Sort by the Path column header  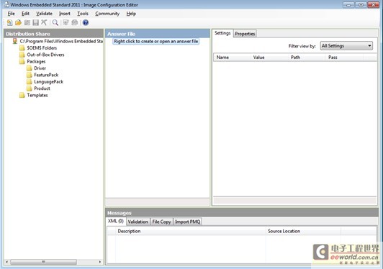(307, 58)
